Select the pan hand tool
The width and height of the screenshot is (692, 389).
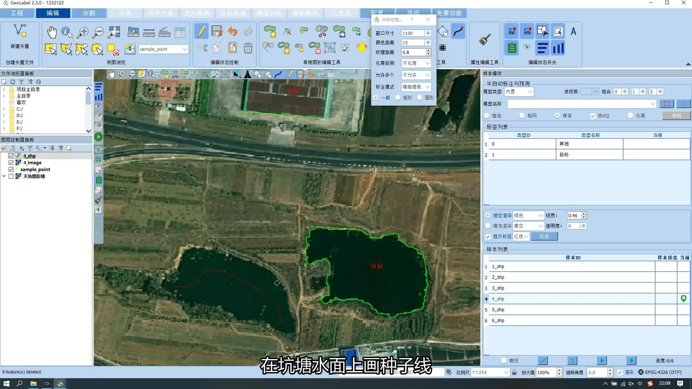pyautogui.click(x=52, y=32)
